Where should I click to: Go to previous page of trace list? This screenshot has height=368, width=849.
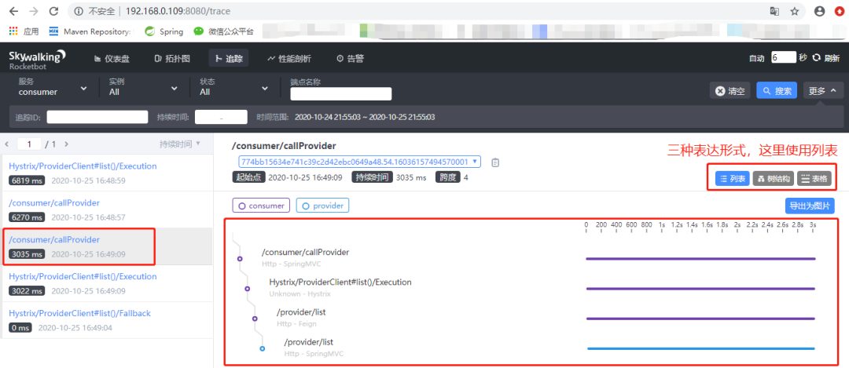click(x=6, y=144)
